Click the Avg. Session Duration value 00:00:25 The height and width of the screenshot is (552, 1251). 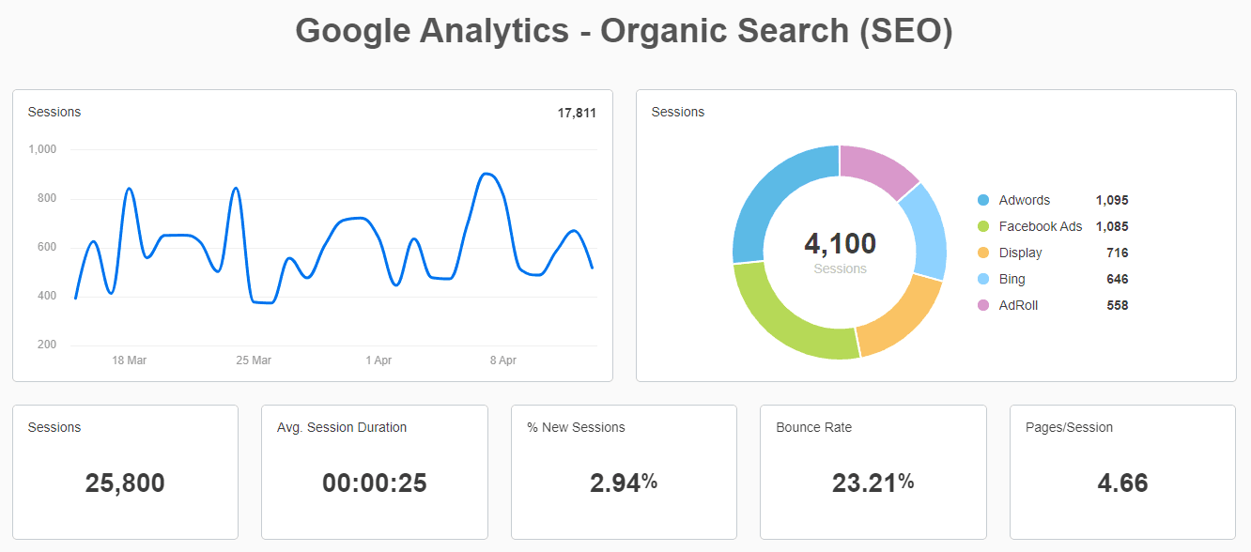[x=374, y=483]
